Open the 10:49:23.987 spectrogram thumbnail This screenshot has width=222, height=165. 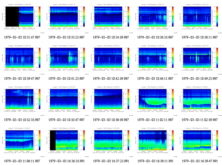[200, 60]
